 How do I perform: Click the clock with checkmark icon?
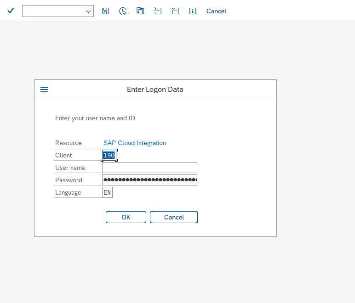[x=123, y=11]
